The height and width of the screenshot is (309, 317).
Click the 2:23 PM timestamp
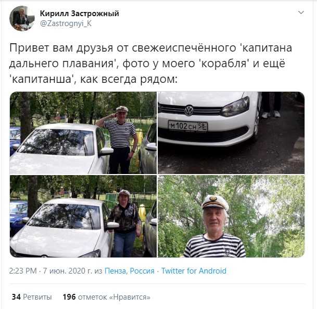tap(23, 271)
